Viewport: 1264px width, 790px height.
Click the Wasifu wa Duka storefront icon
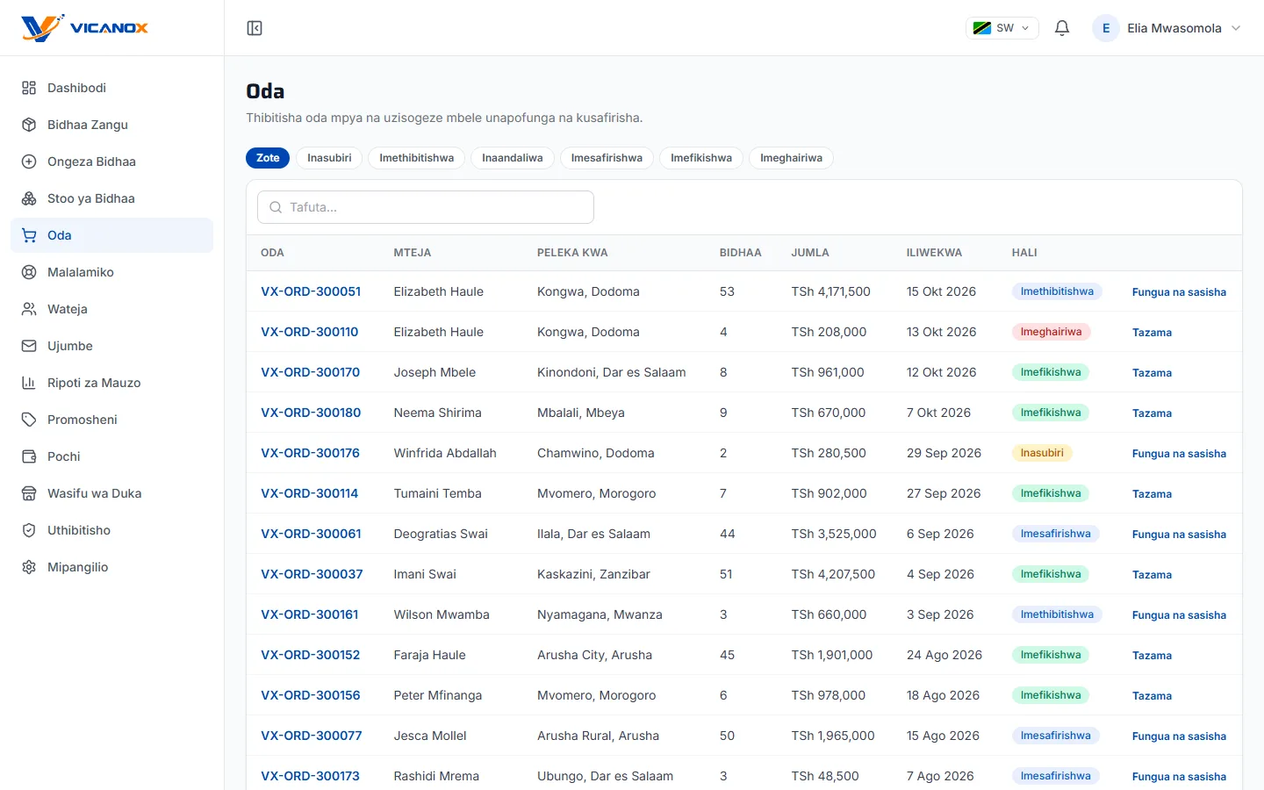click(29, 493)
